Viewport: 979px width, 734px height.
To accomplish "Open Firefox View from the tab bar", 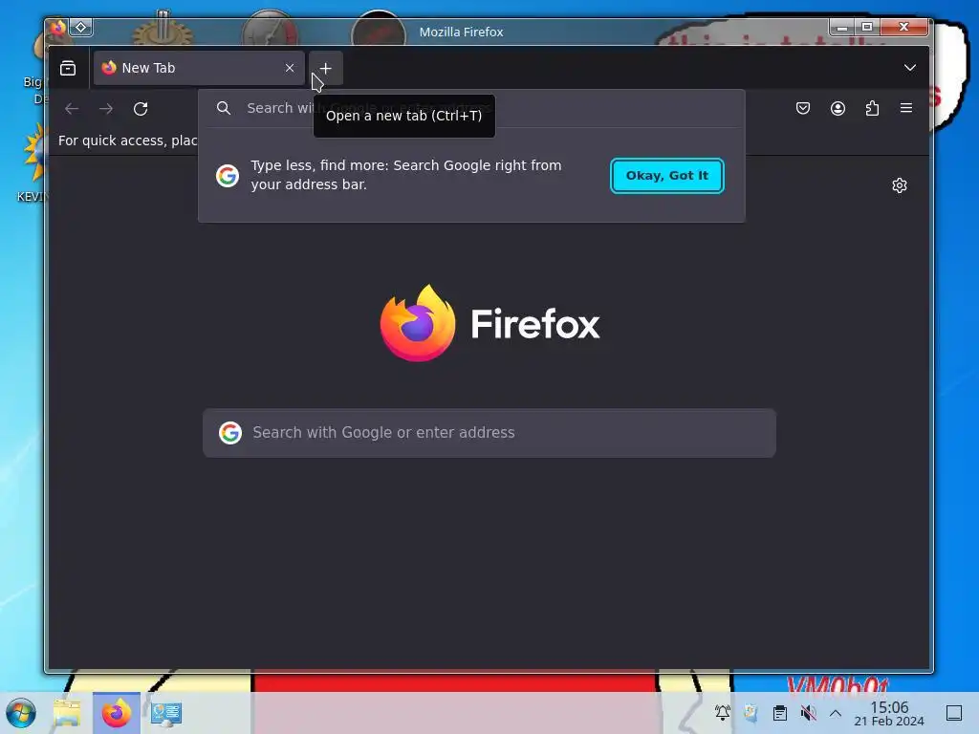I will [x=68, y=68].
